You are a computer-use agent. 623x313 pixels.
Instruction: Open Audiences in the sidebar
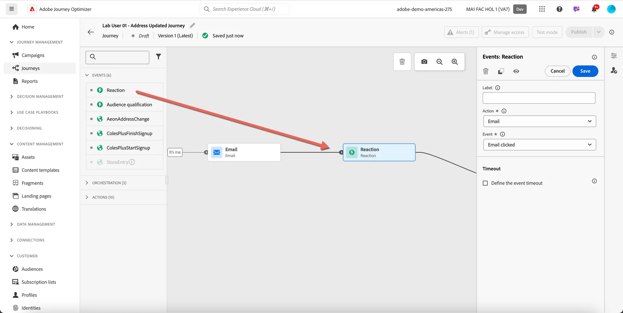pos(40,269)
